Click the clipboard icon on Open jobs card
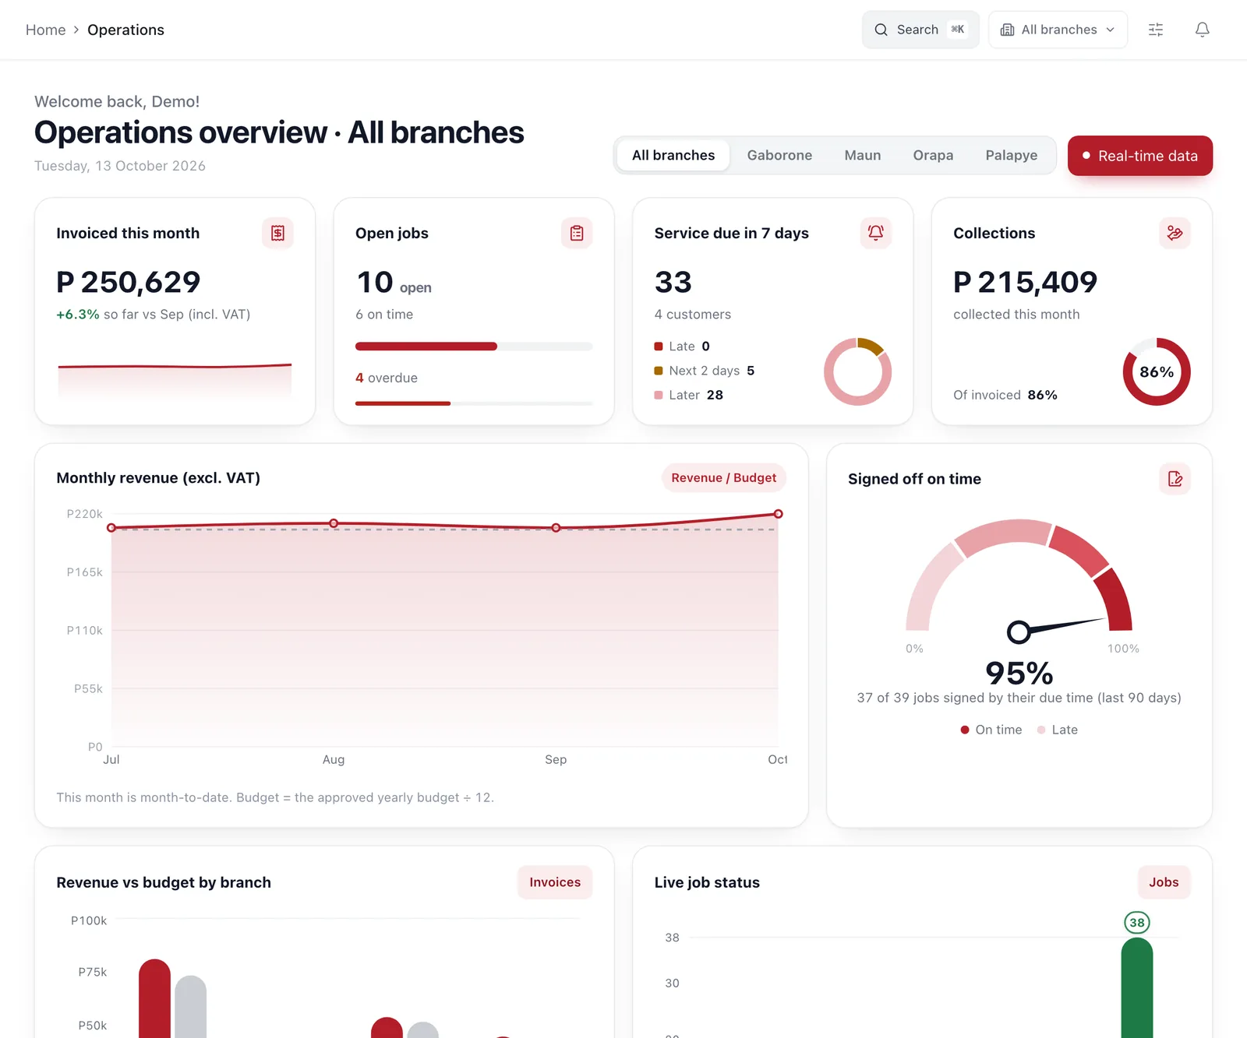1247x1038 pixels. pyautogui.click(x=577, y=233)
